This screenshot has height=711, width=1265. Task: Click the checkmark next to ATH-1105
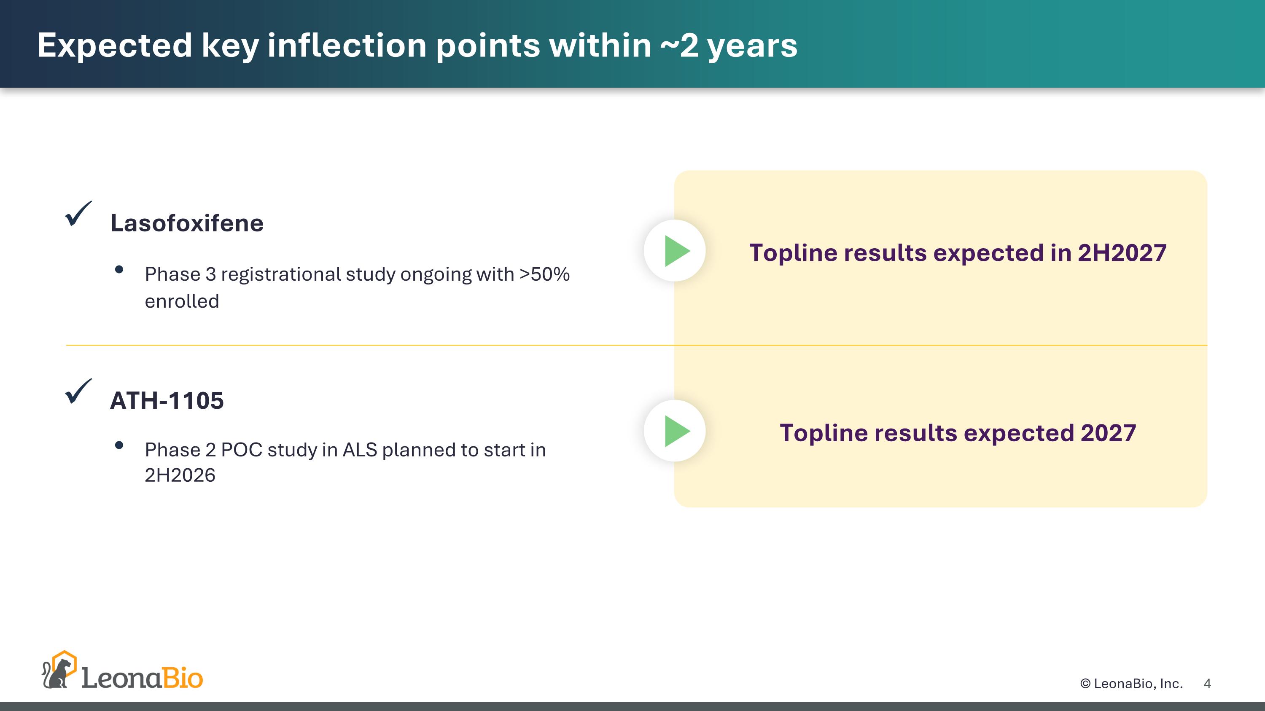(x=78, y=392)
